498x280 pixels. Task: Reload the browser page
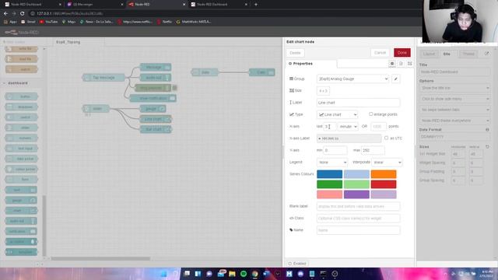point(23,14)
